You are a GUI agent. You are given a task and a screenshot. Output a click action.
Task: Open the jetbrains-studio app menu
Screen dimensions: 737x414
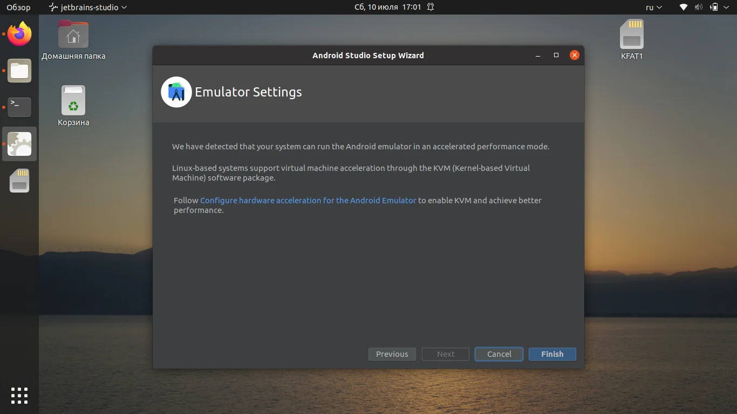click(88, 7)
